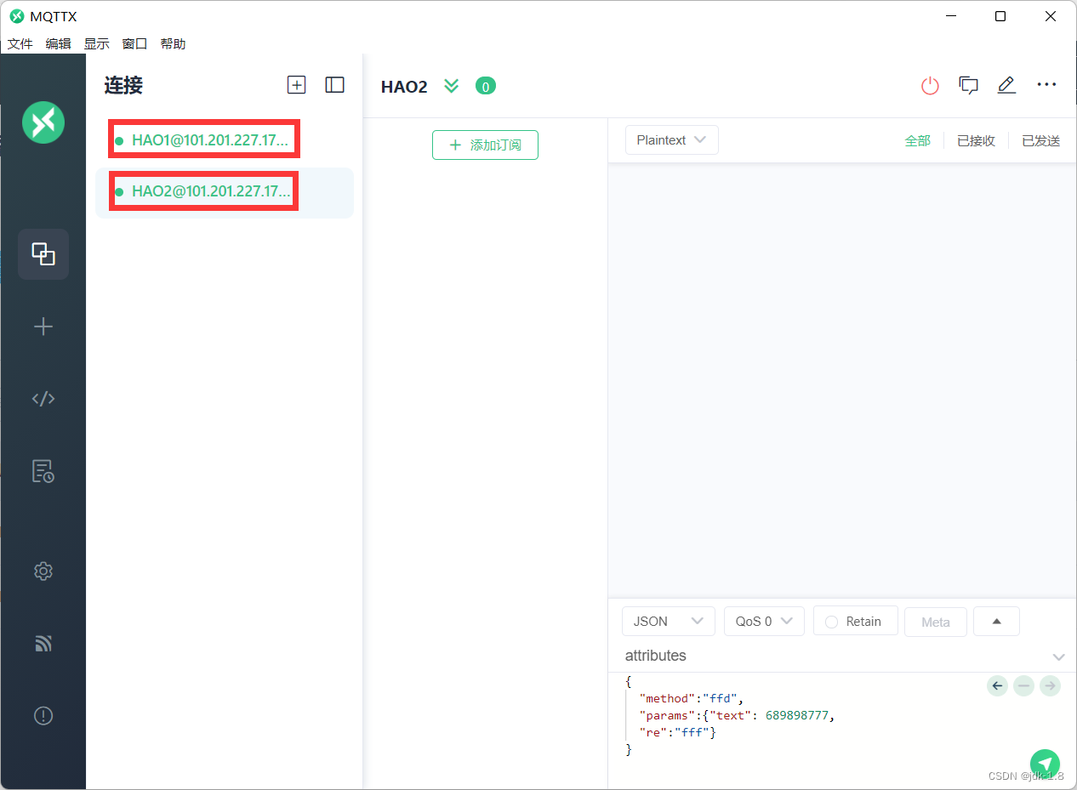This screenshot has height=790, width=1077.
Task: Click the minus icon in payload history controls
Action: [1024, 685]
